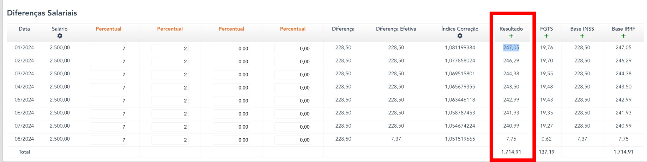Edit third Percentual field for 03/2024
647x162 pixels.
pos(231,75)
